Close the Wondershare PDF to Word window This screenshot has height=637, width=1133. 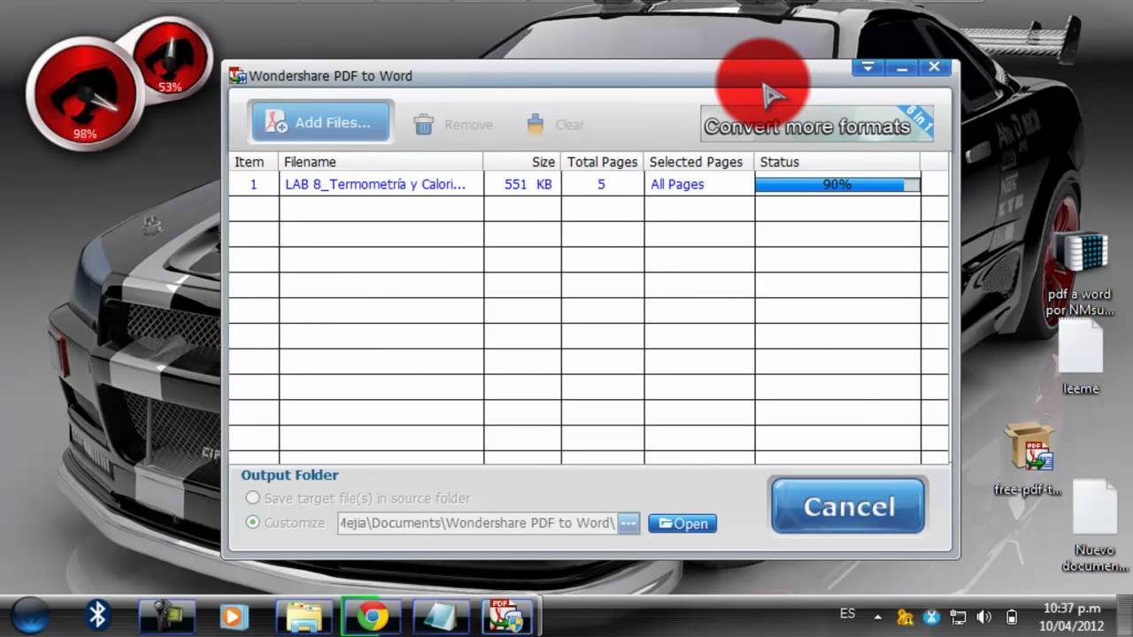935,67
